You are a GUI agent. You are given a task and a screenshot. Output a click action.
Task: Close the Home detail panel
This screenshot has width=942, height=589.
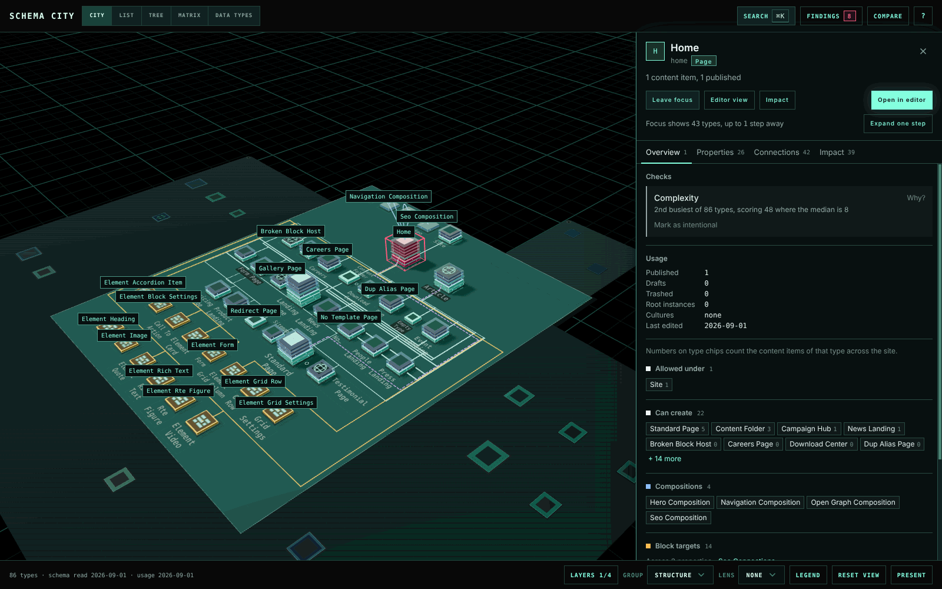(x=923, y=51)
